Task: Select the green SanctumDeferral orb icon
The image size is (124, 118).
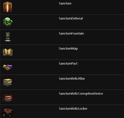Action: click(x=8, y=22)
